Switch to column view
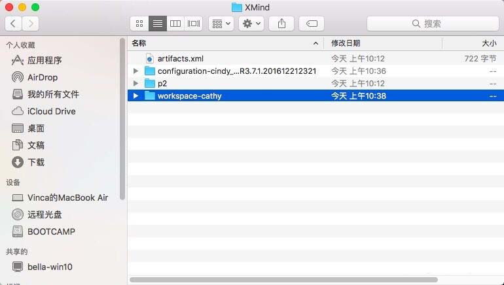504x285 pixels. click(175, 24)
